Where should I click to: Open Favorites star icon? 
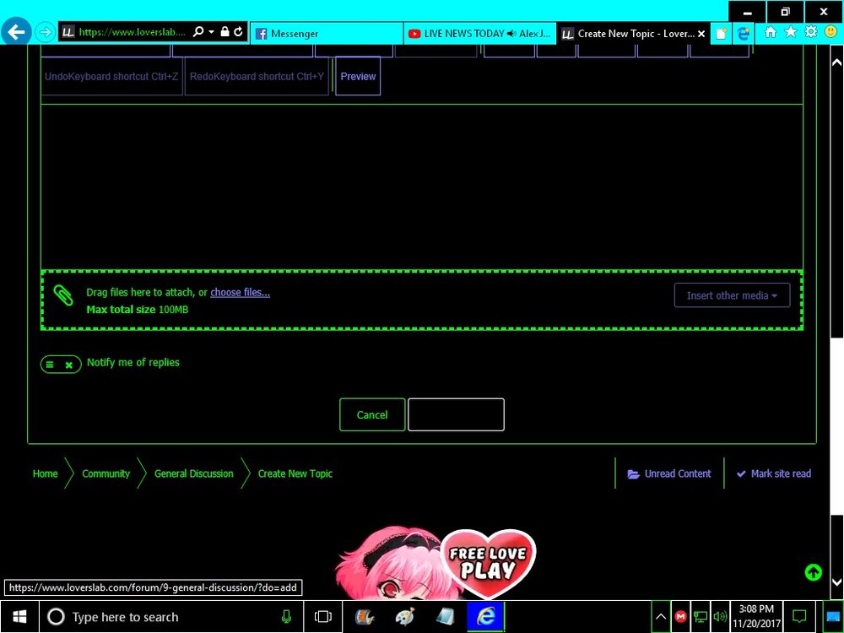pyautogui.click(x=791, y=32)
